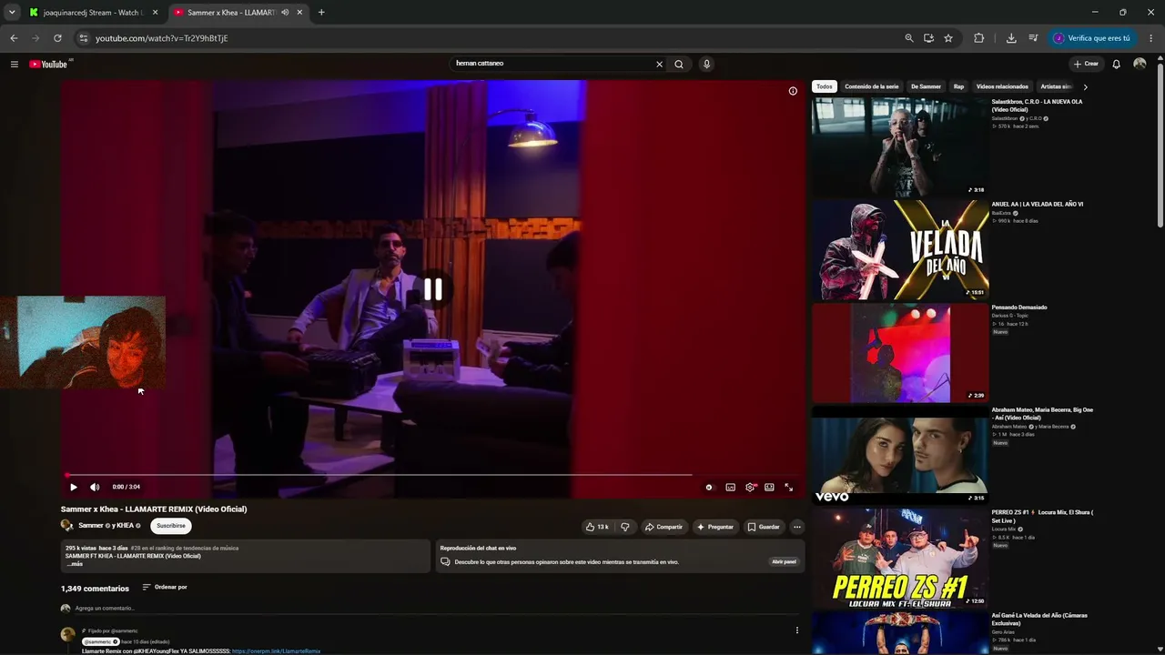Viewport: 1165px width, 655px height.
Task: Open the Create (Crear) menu
Action: [1086, 64]
